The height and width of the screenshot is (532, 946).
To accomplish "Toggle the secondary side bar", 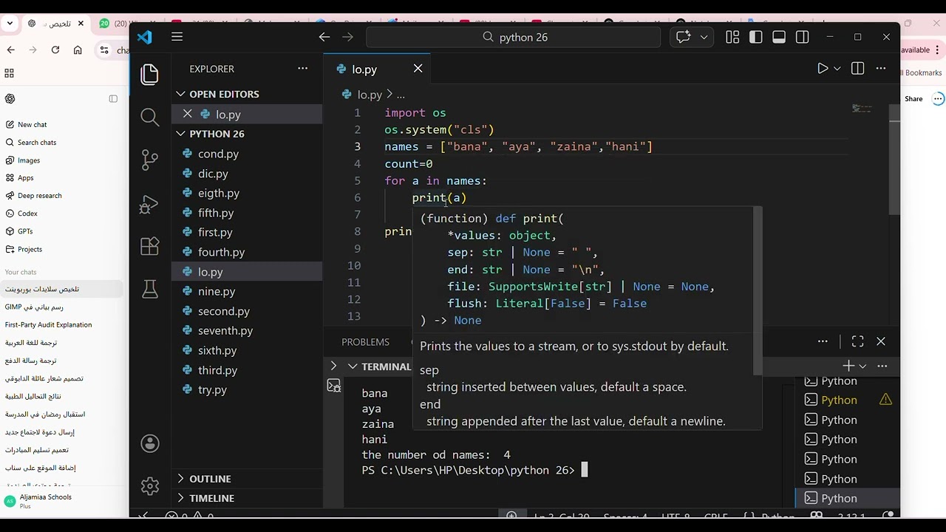I will 803,37.
